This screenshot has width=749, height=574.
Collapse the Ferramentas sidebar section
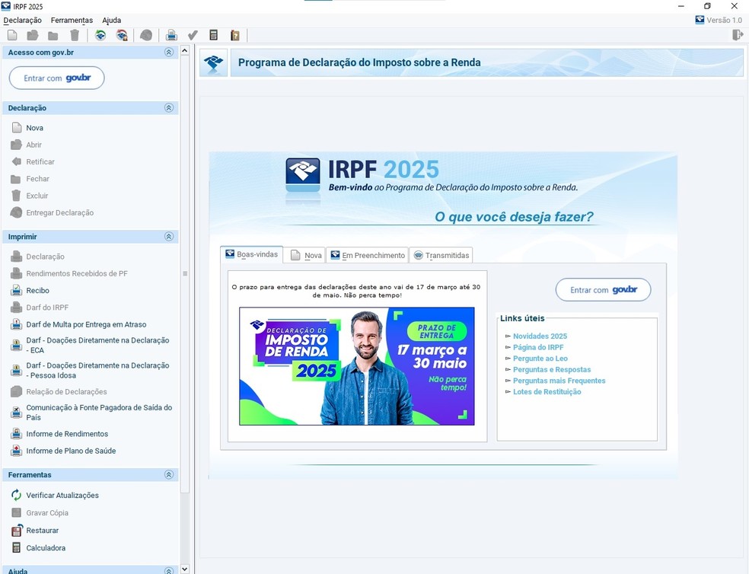[x=169, y=475]
